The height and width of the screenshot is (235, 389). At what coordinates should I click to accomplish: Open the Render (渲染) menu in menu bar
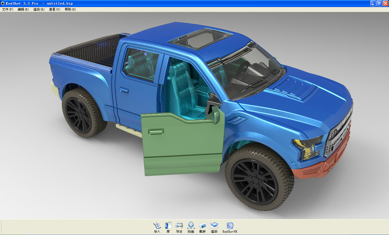[39, 9]
